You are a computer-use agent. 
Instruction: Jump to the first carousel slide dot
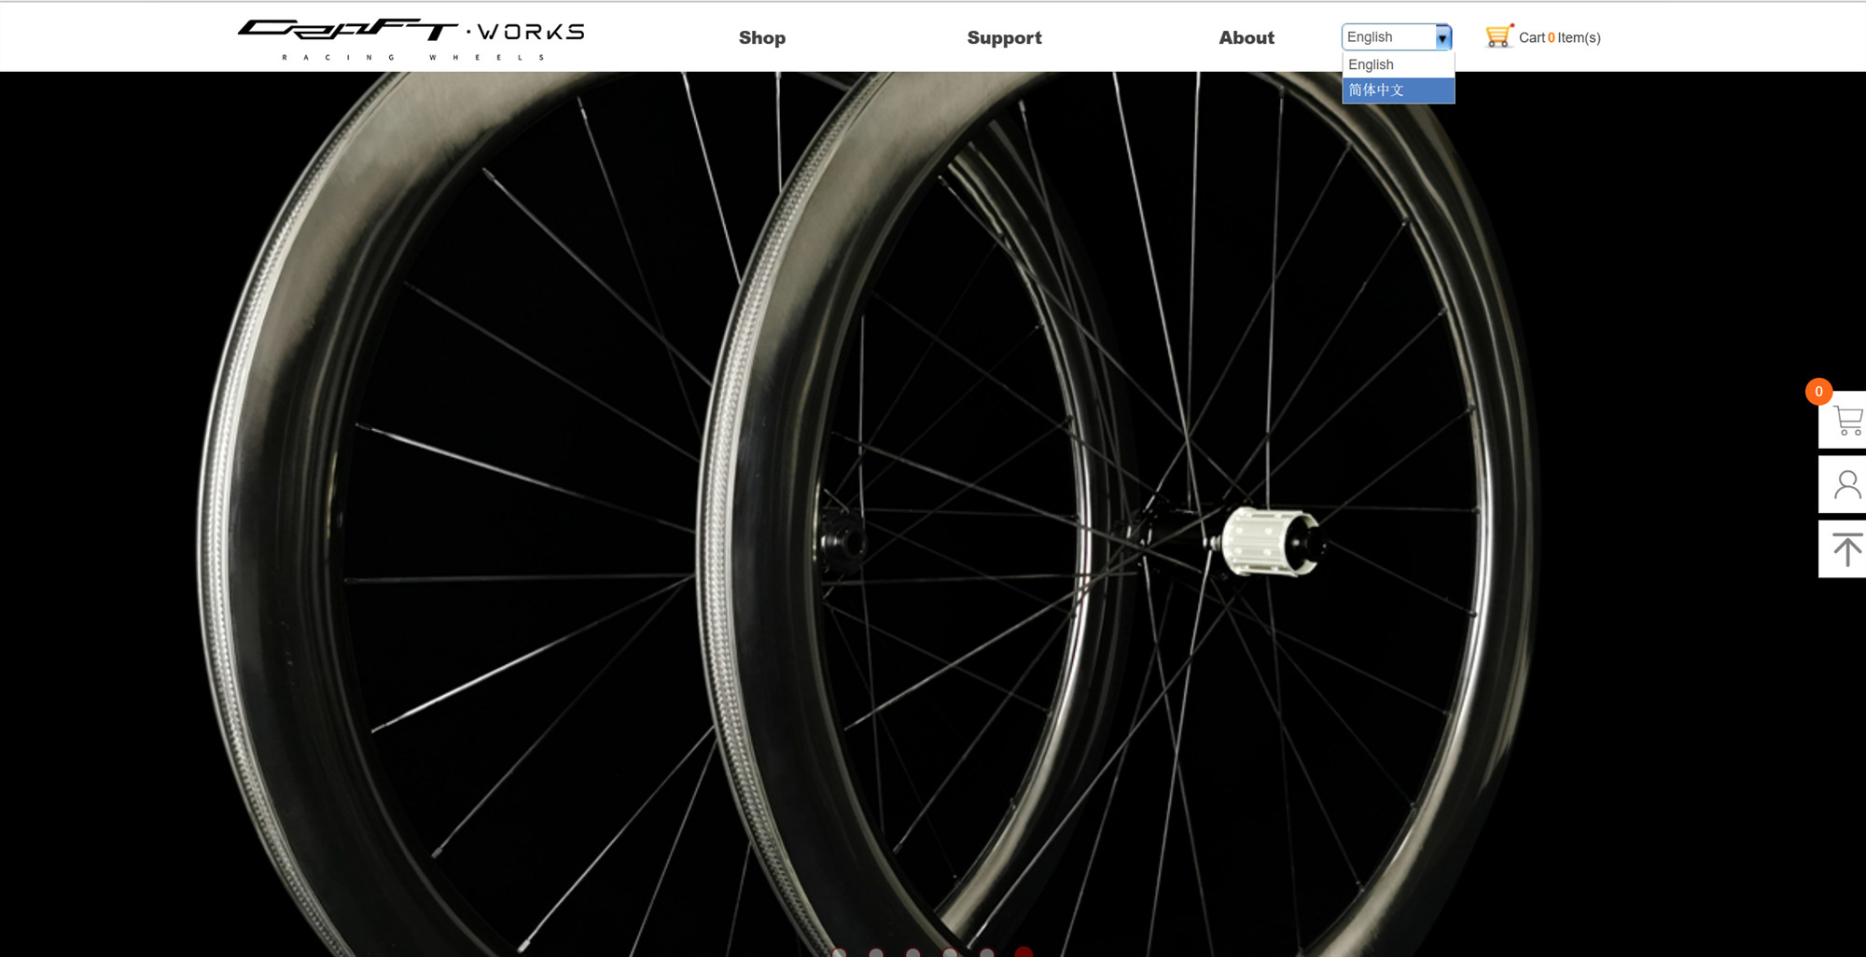coord(839,952)
